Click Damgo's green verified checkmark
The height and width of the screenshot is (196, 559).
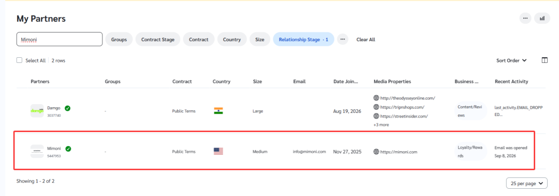click(67, 108)
